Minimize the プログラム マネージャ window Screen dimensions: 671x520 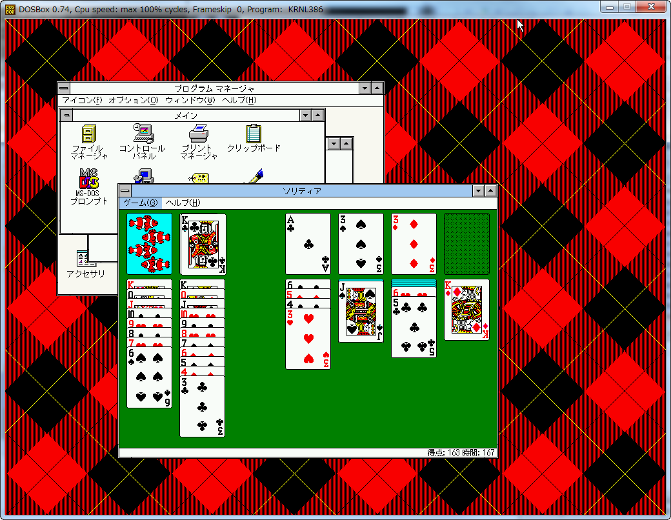tap(365, 88)
